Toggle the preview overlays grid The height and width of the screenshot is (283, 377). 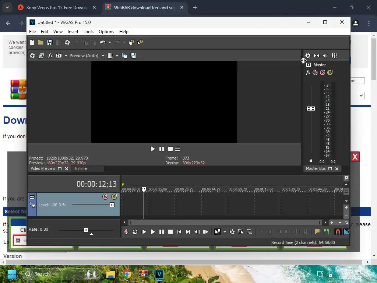coord(110,56)
